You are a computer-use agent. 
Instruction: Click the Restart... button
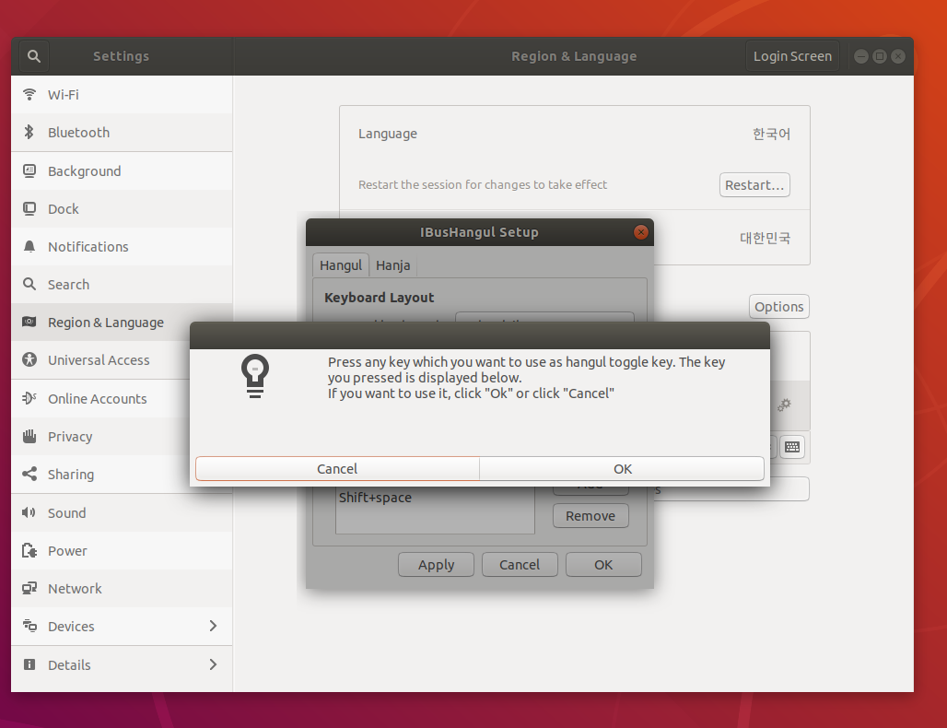(754, 185)
